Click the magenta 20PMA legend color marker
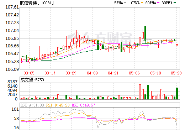The width and height of the screenshot is (185, 130). point(158,2)
